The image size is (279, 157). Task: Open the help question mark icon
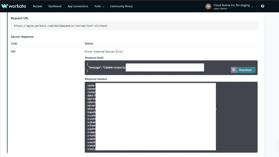(263, 6)
